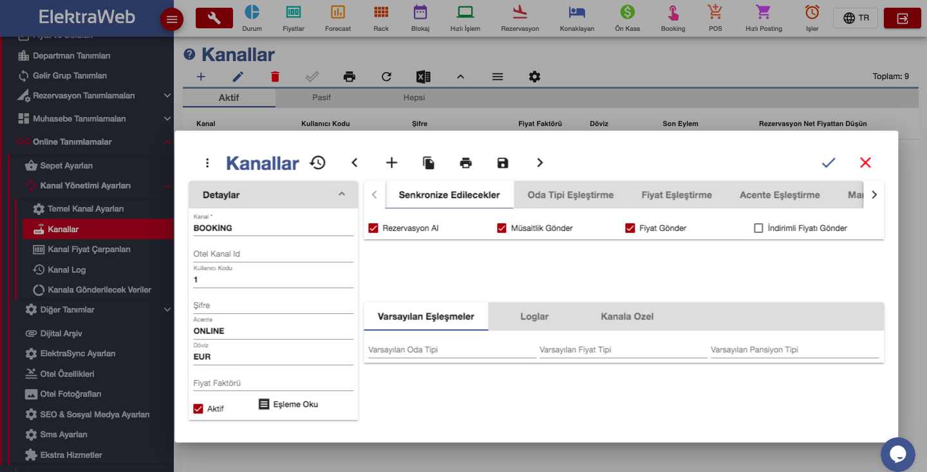
Task: Open the Loglar tab
Action: 534,316
